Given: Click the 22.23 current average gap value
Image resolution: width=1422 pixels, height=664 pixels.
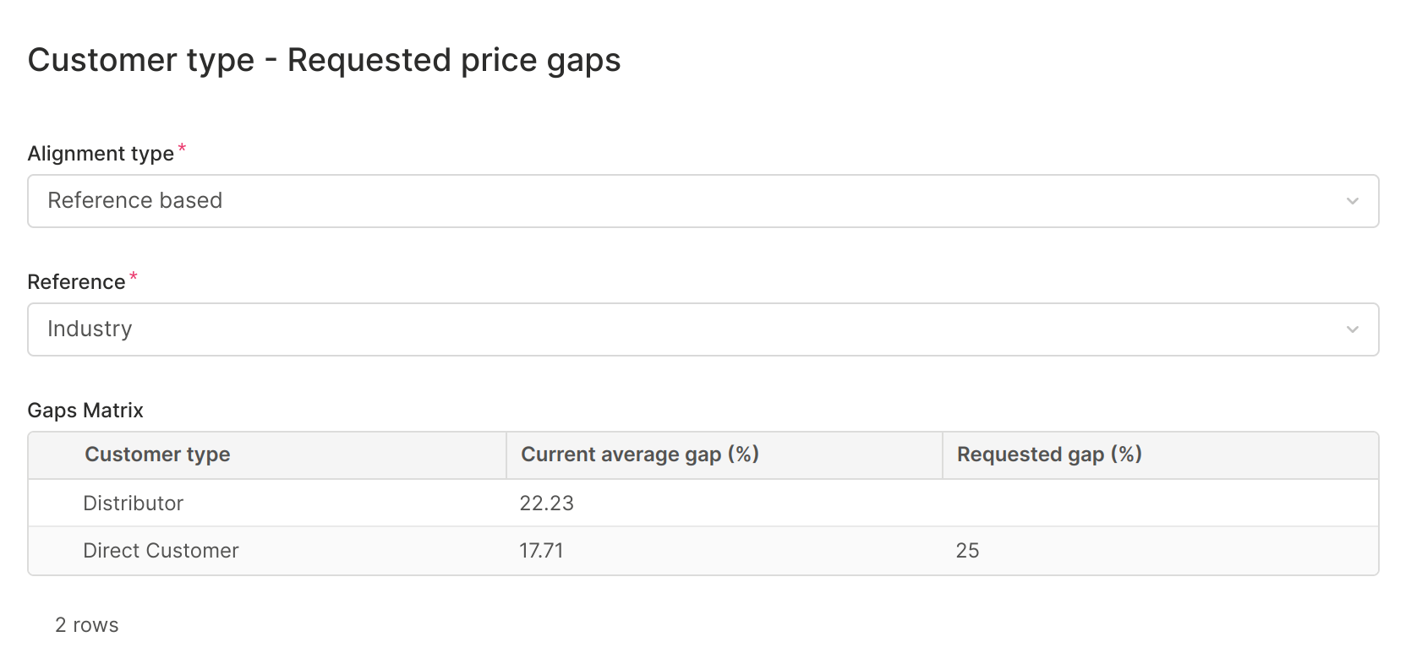Looking at the screenshot, I should coord(546,503).
